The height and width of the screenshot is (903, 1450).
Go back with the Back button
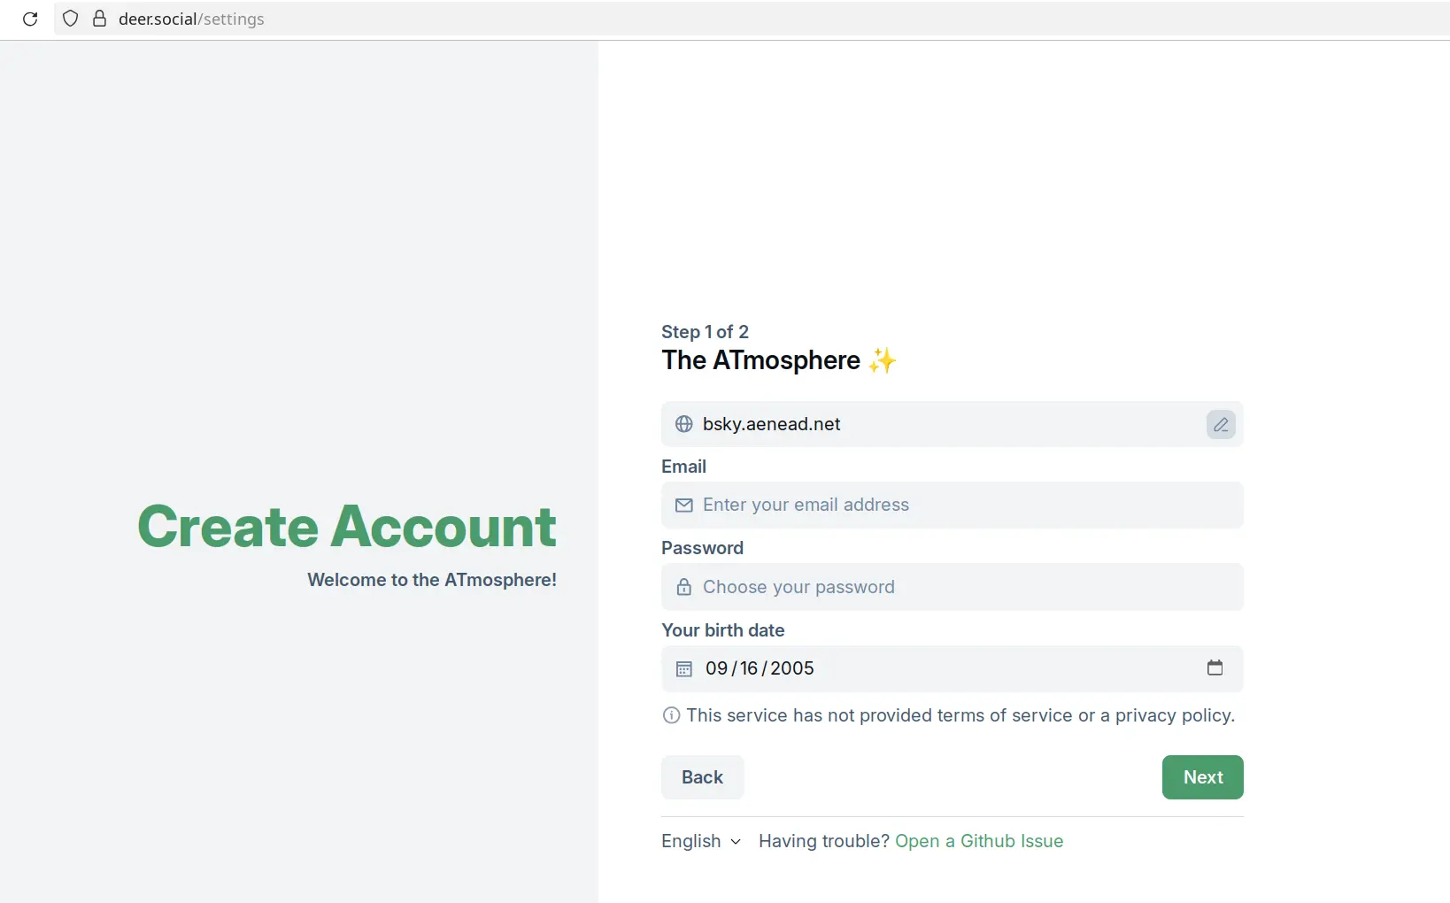[702, 777]
